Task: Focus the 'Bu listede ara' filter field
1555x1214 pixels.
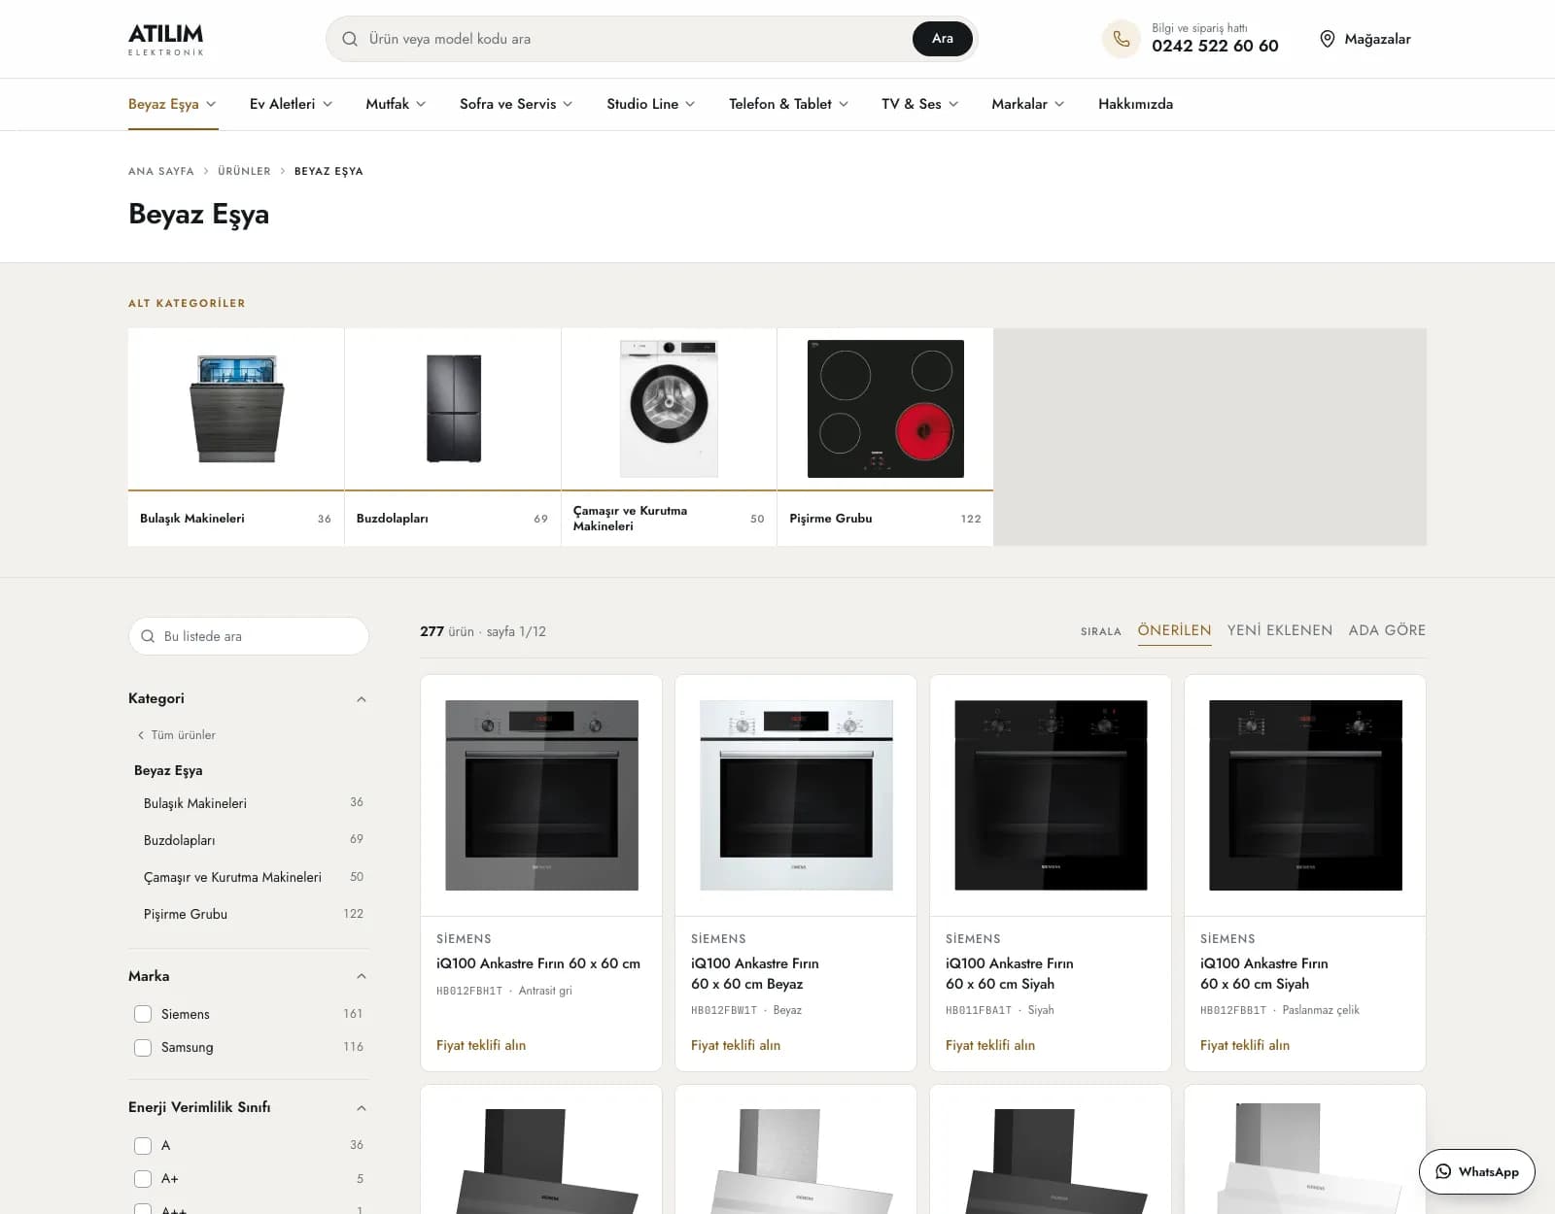Action: [249, 636]
